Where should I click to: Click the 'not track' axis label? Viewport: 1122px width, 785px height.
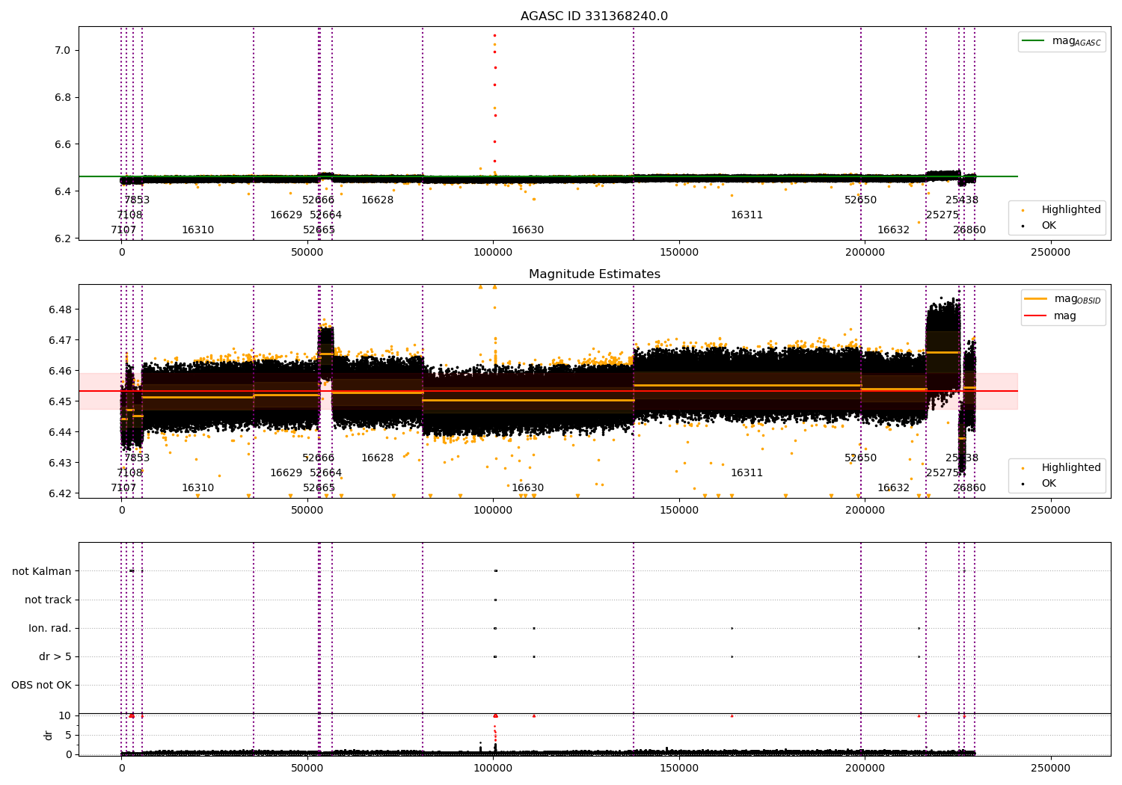click(x=48, y=600)
